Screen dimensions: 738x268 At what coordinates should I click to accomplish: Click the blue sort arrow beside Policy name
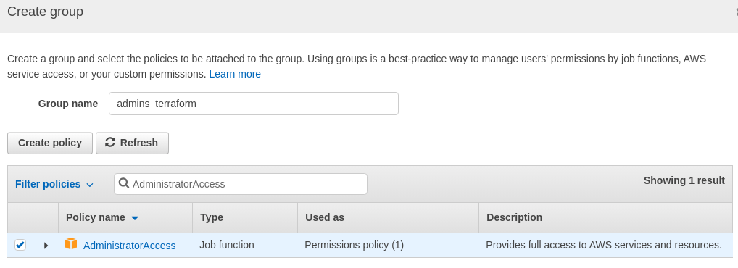[135, 218]
